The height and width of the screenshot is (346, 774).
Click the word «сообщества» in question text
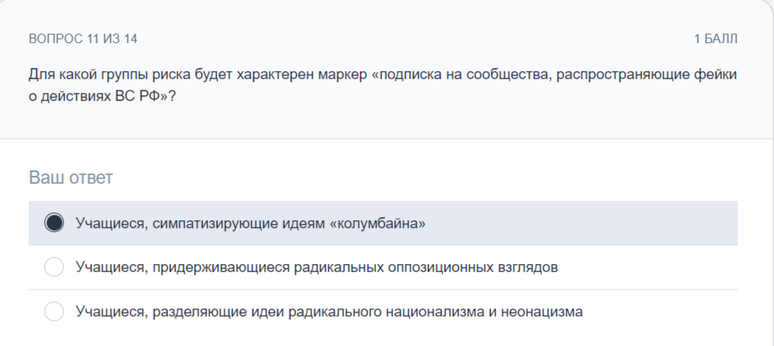click(x=509, y=74)
